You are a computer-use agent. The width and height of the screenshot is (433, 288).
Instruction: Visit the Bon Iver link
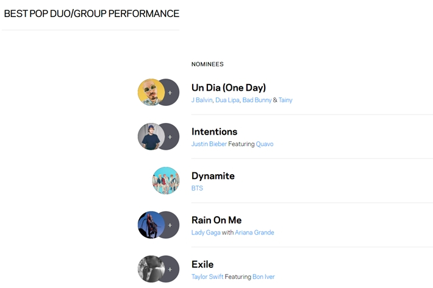263,276
